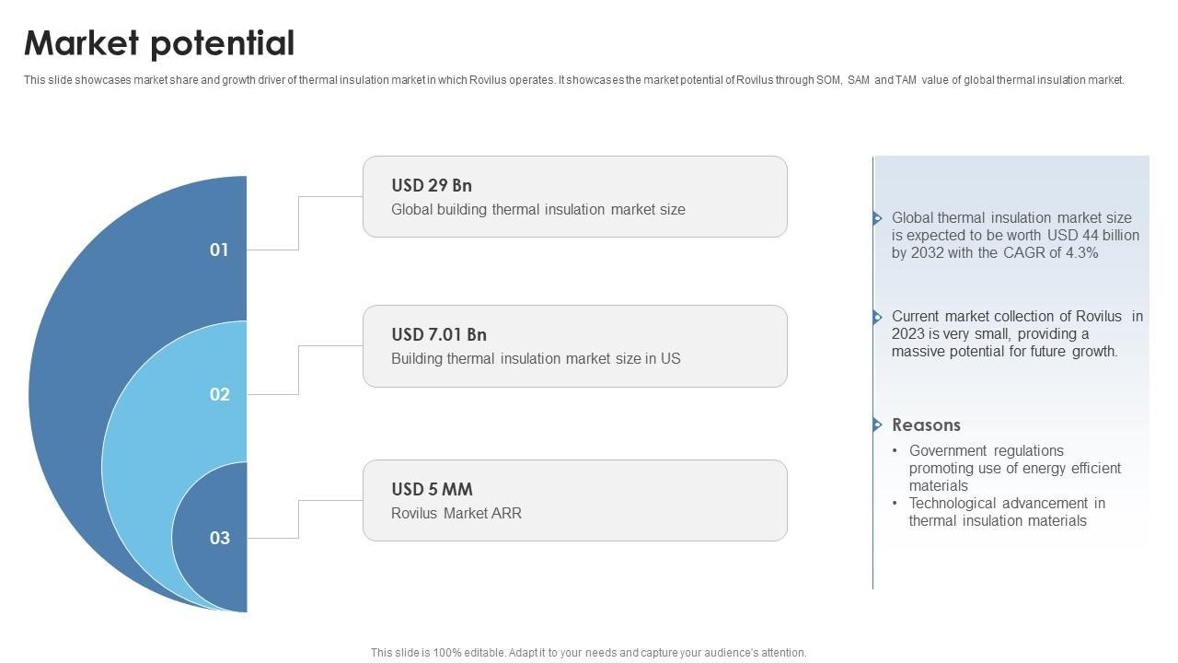Click the "Market potential" slide title
The image size is (1178, 663).
[159, 43]
